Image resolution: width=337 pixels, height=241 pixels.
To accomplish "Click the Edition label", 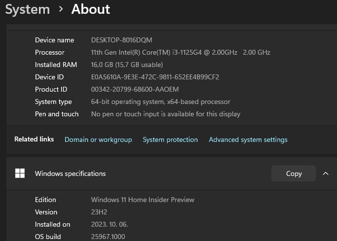I will (45, 200).
